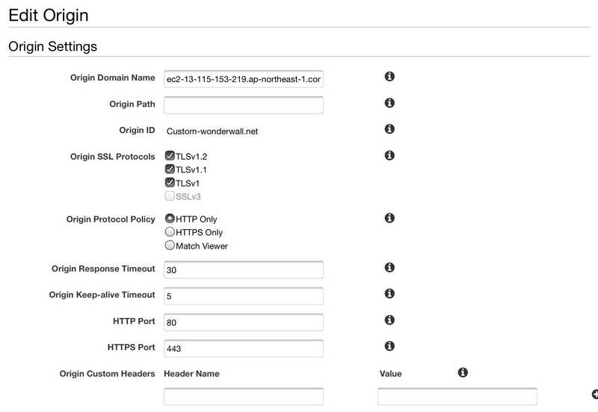Click the empty Origin Path field
The image size is (598, 412).
pos(243,104)
